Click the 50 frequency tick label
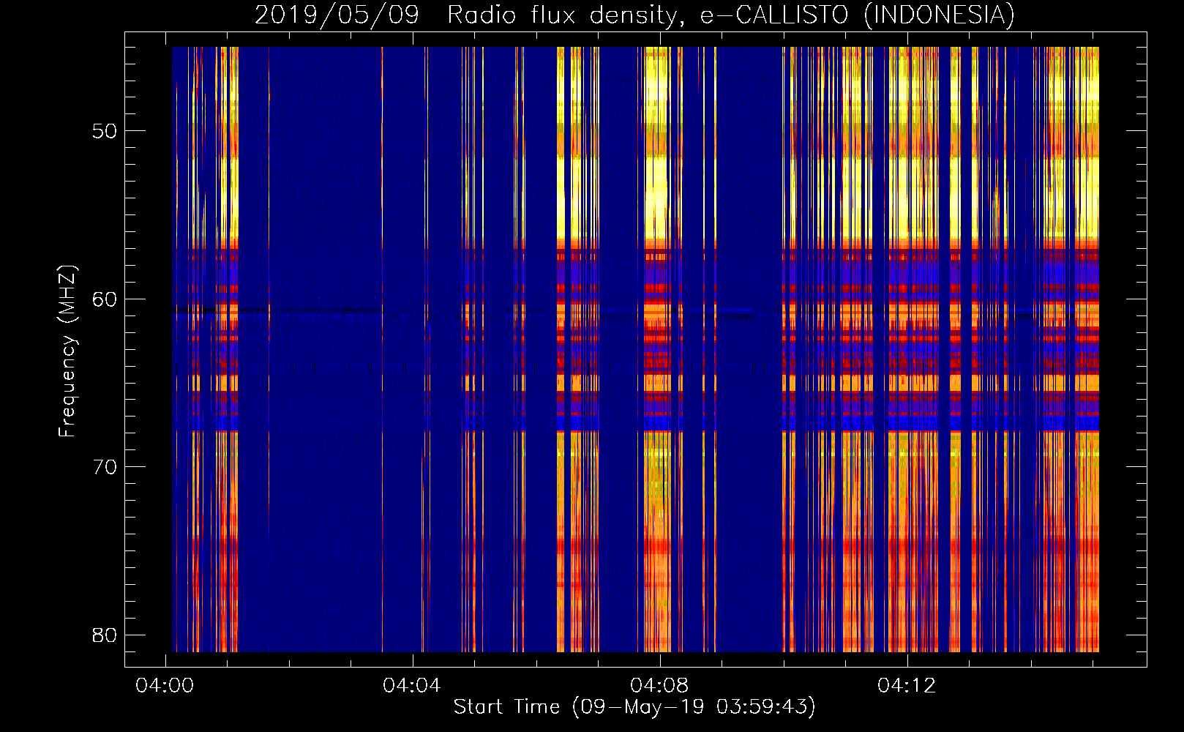Image resolution: width=1184 pixels, height=732 pixels. click(105, 131)
